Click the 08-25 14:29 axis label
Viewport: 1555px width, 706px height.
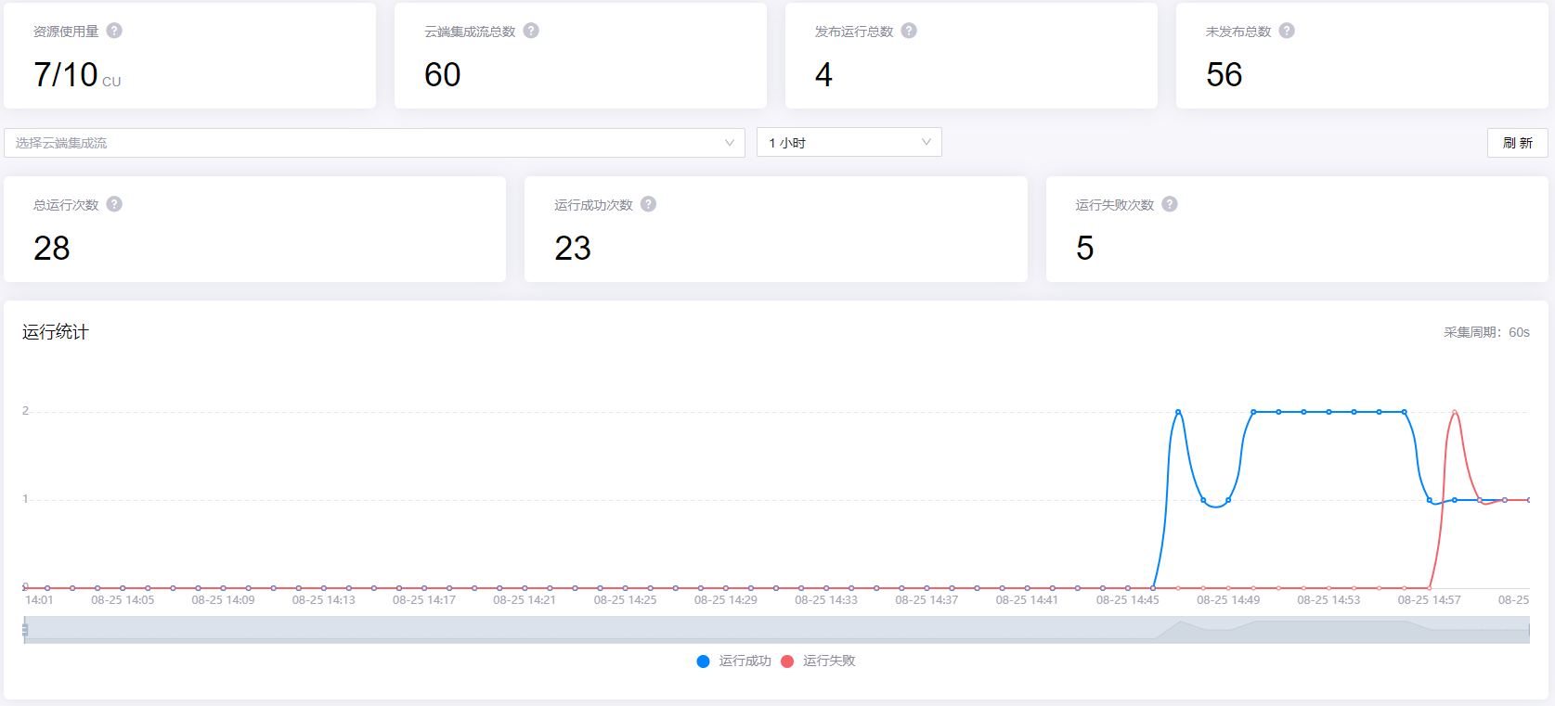click(x=726, y=600)
